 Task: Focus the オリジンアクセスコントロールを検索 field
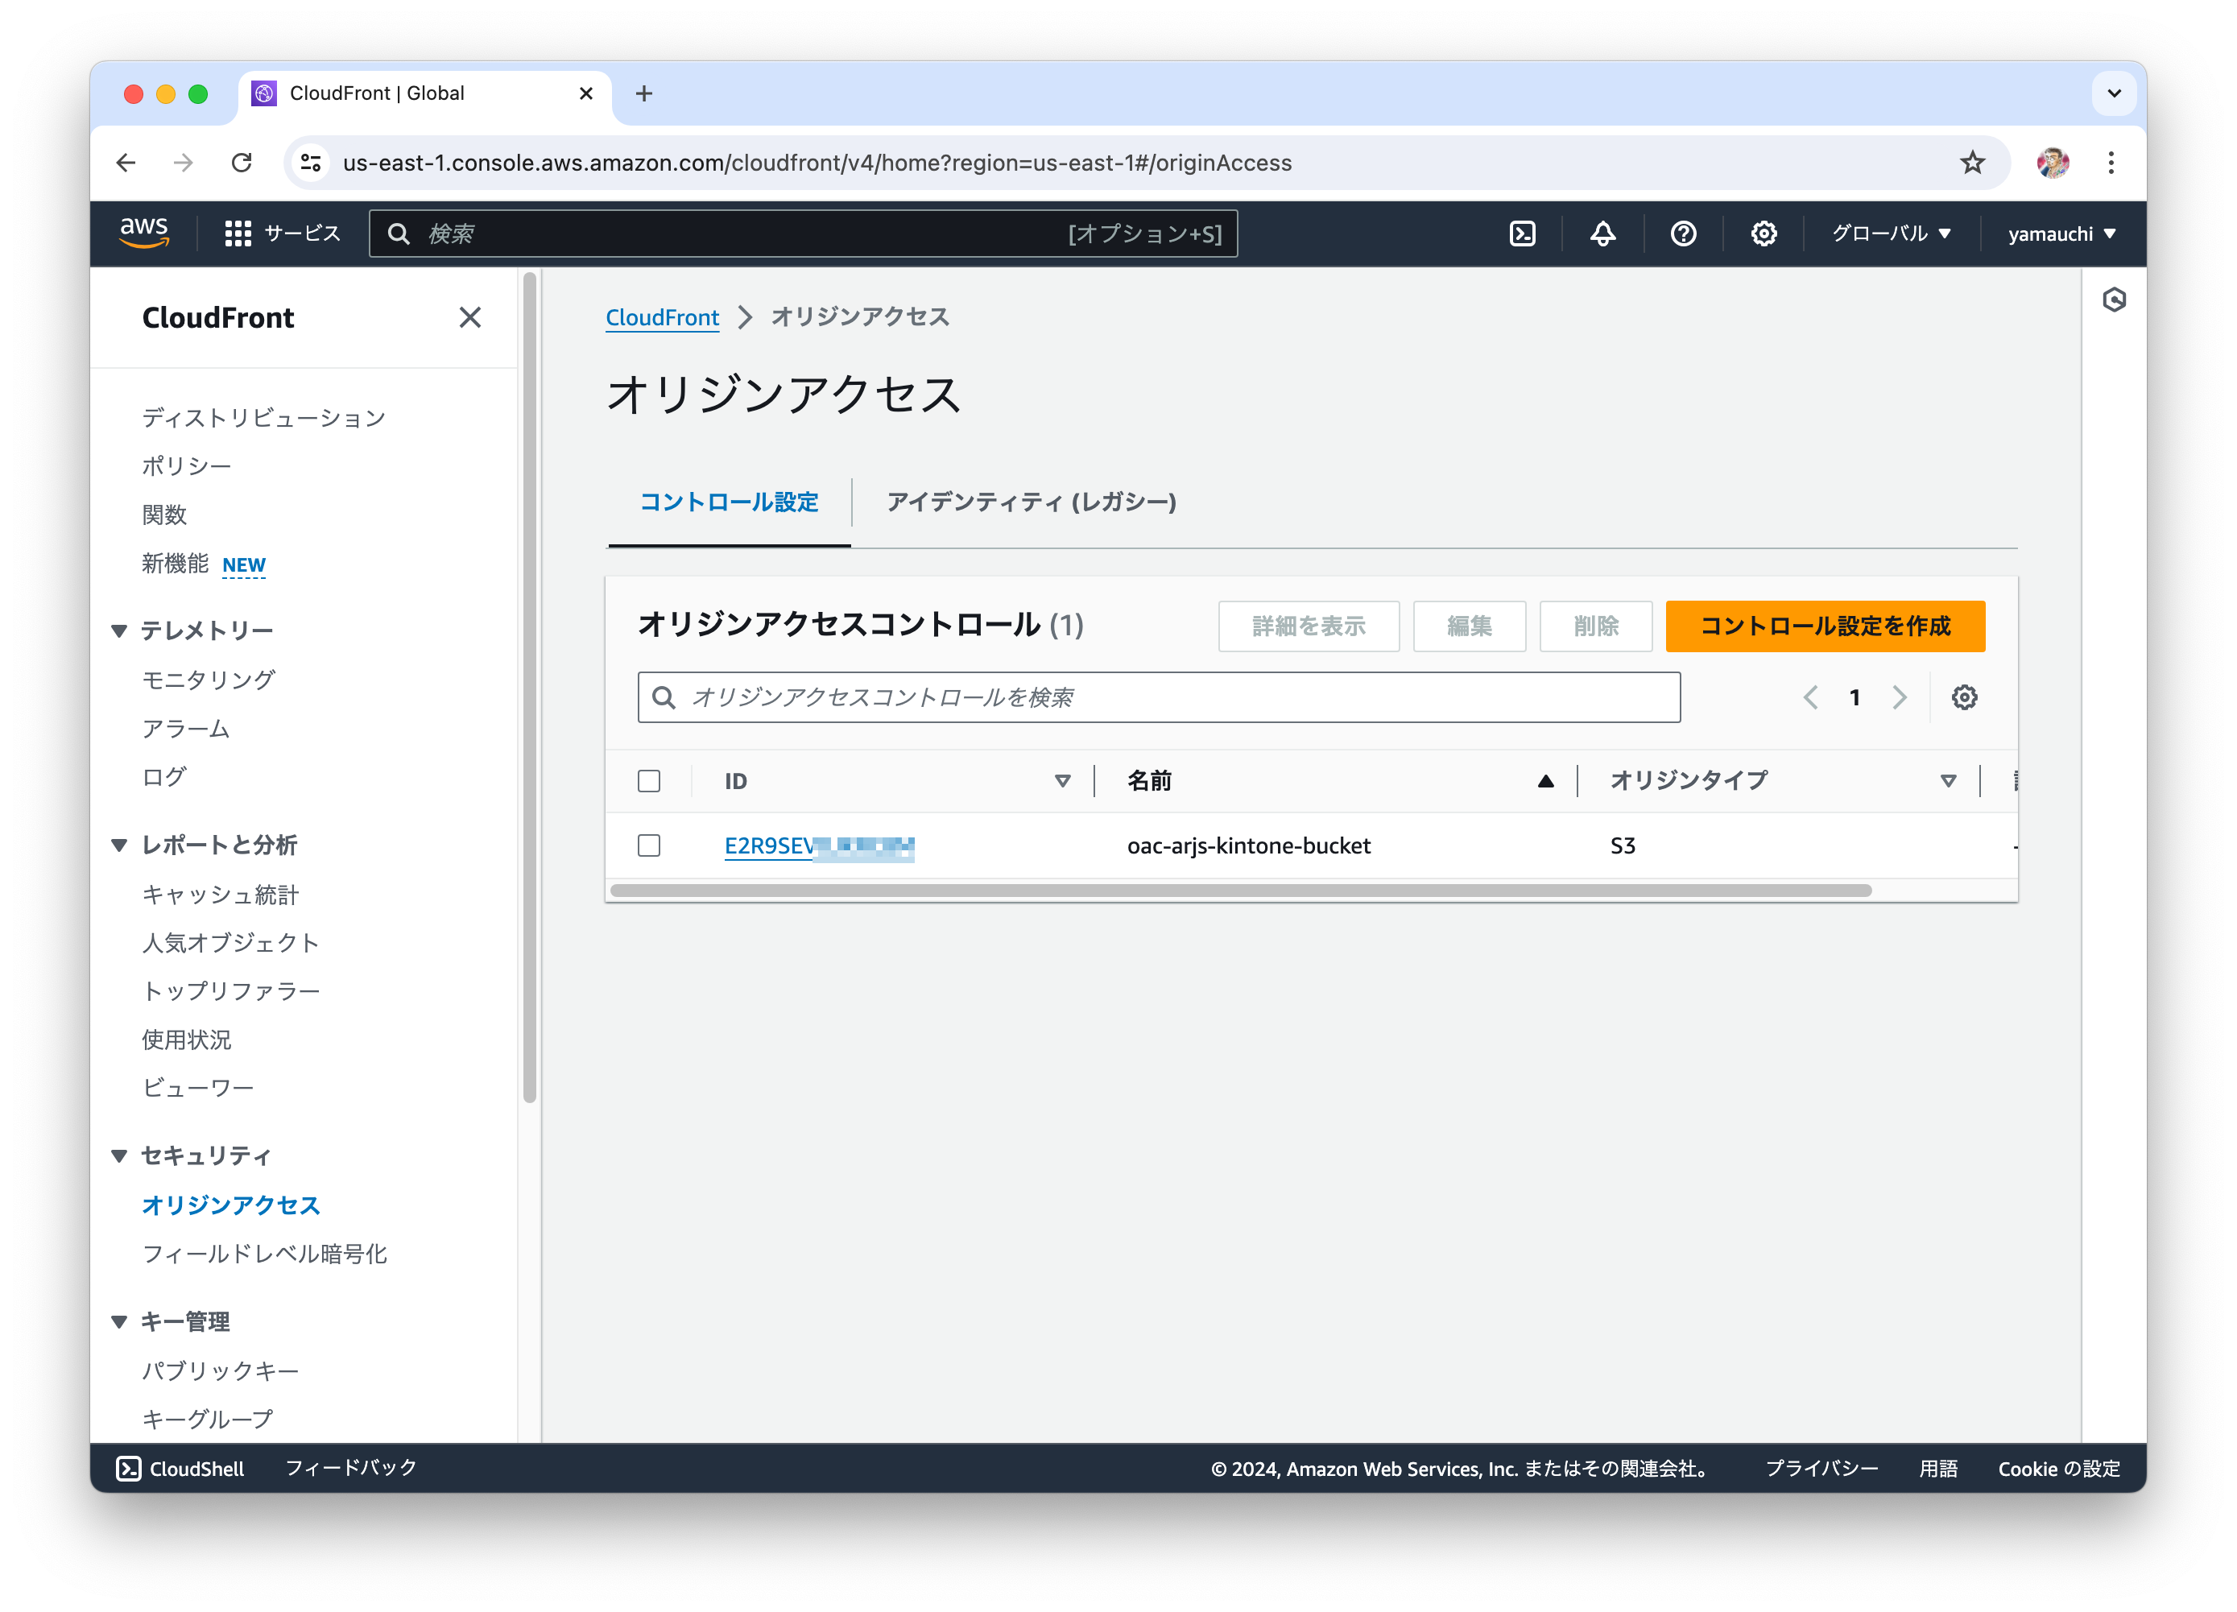tap(1158, 697)
